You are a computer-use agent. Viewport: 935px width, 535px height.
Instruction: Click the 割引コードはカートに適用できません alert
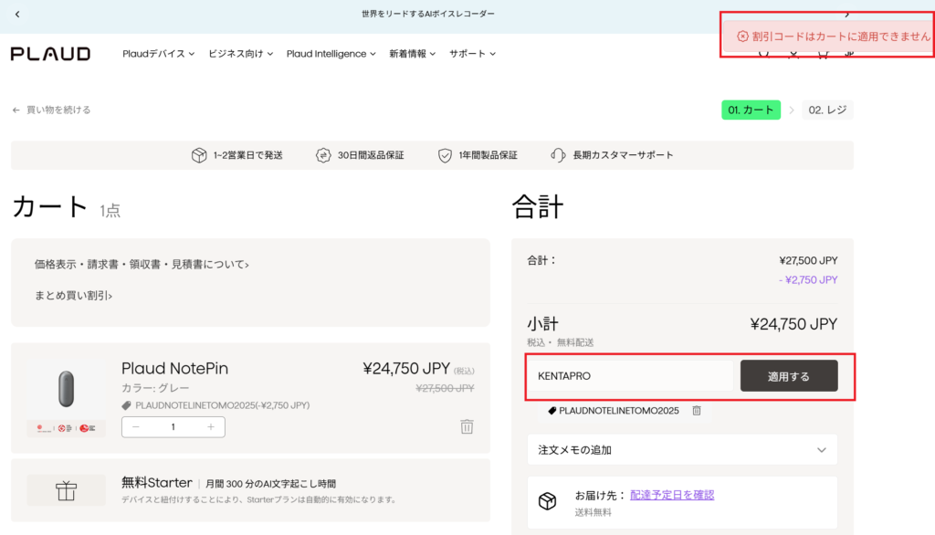pos(827,37)
